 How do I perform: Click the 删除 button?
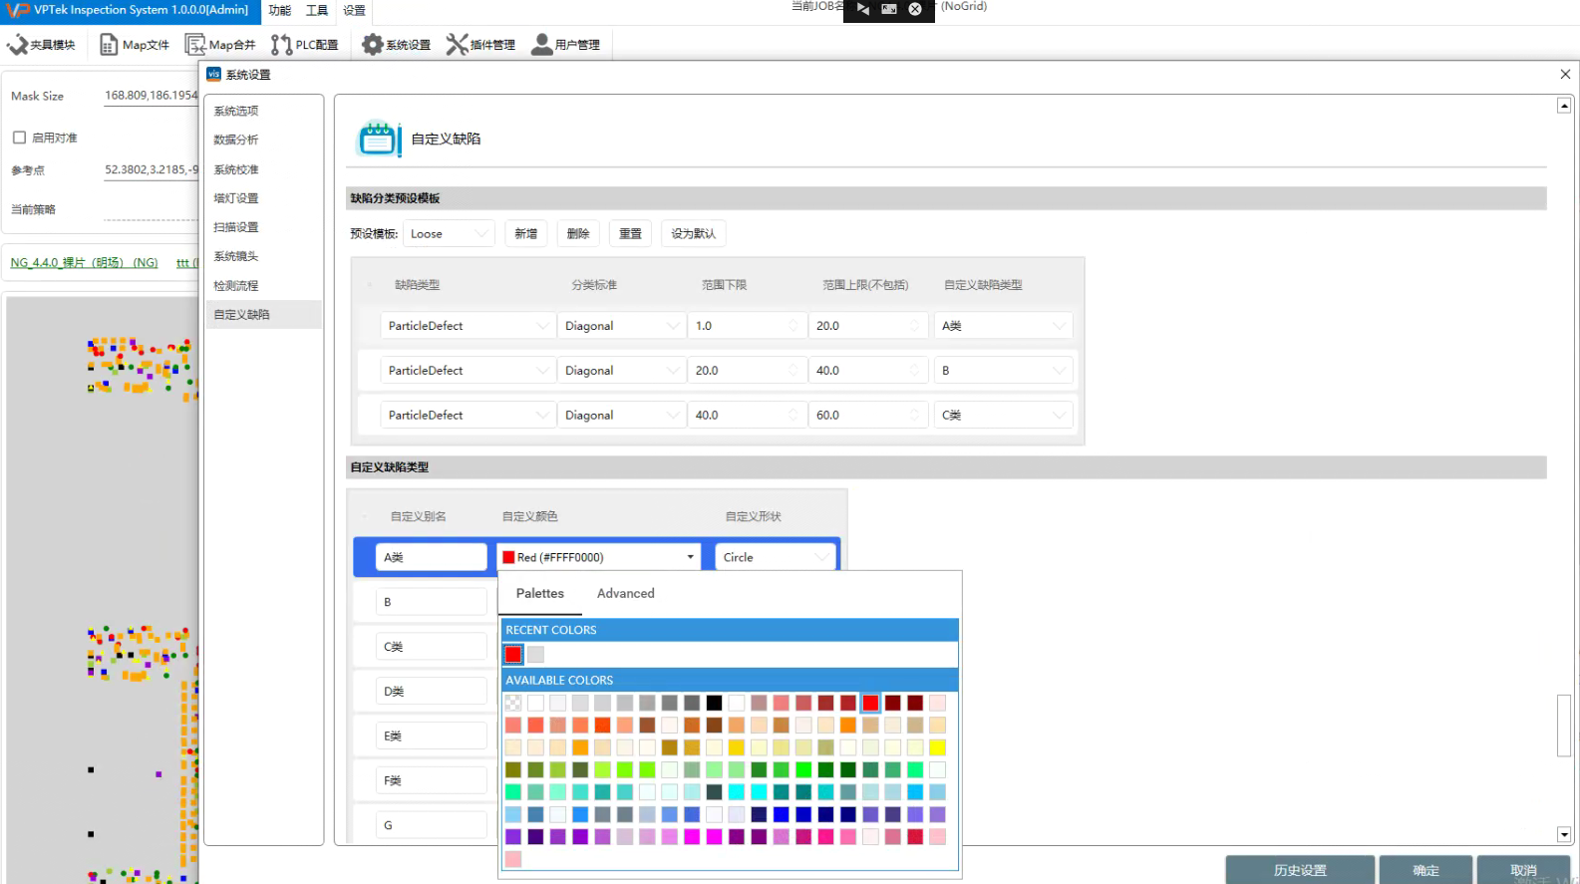(578, 234)
